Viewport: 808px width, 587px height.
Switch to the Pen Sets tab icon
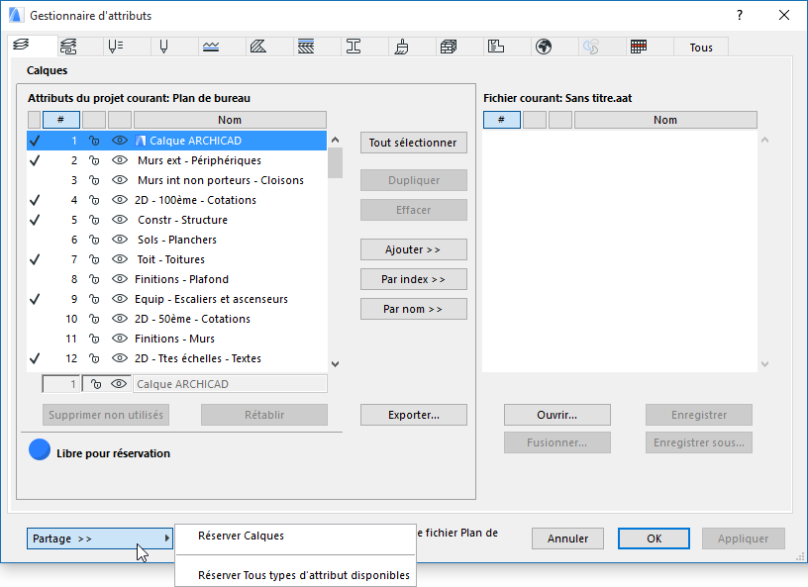(x=116, y=47)
